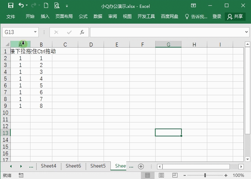
Task: Click the Insert Function fx icon
Action: 82,32
